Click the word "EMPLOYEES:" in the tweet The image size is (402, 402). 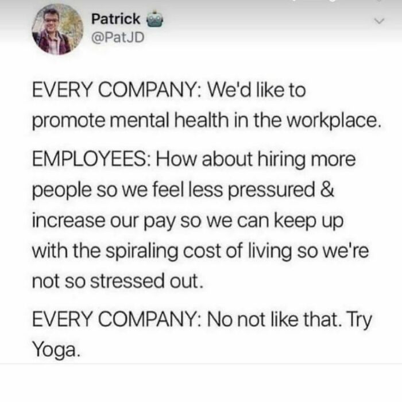(x=91, y=159)
